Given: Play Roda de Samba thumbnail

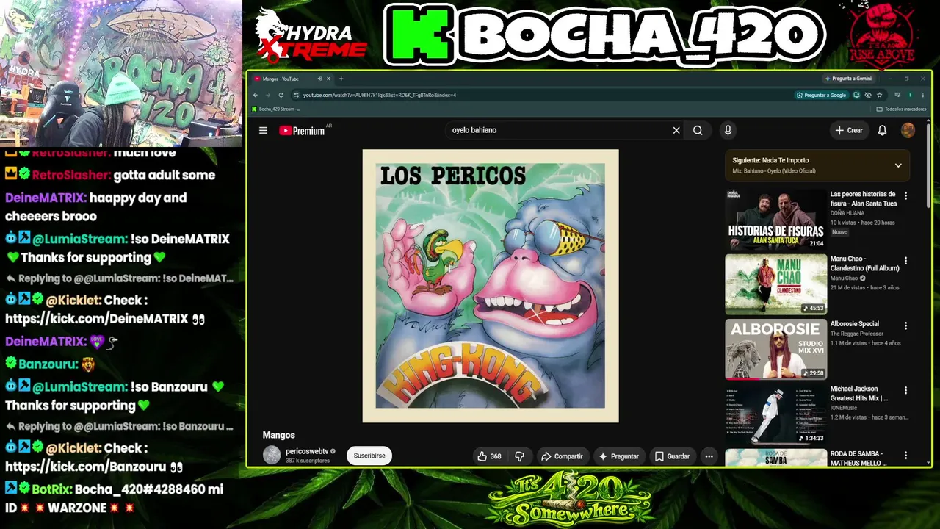Looking at the screenshot, I should coord(775,458).
